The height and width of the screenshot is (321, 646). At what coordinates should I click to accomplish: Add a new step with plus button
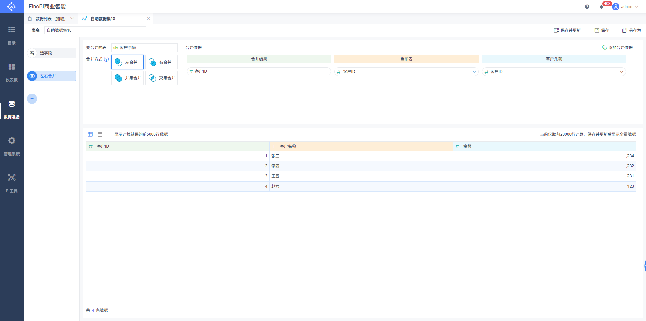coord(32,99)
